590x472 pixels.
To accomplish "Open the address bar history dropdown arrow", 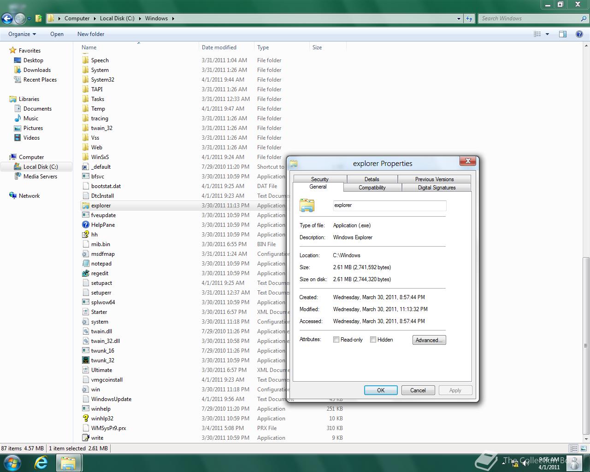I will tap(459, 18).
